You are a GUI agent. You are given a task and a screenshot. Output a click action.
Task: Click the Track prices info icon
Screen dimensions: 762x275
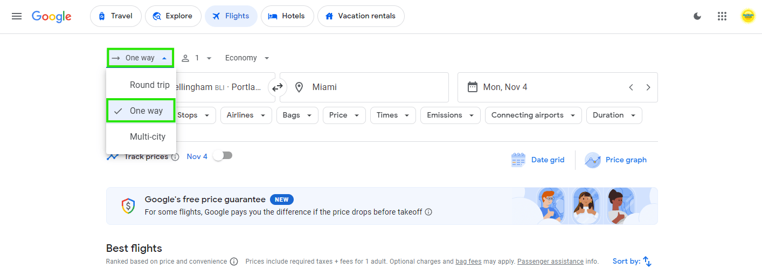175,157
